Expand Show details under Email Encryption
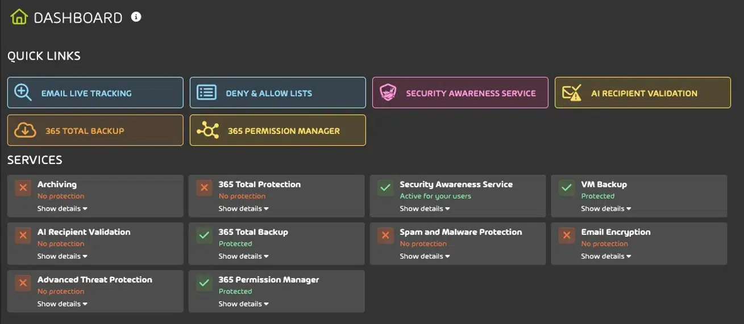This screenshot has height=324, width=744. pyautogui.click(x=606, y=256)
